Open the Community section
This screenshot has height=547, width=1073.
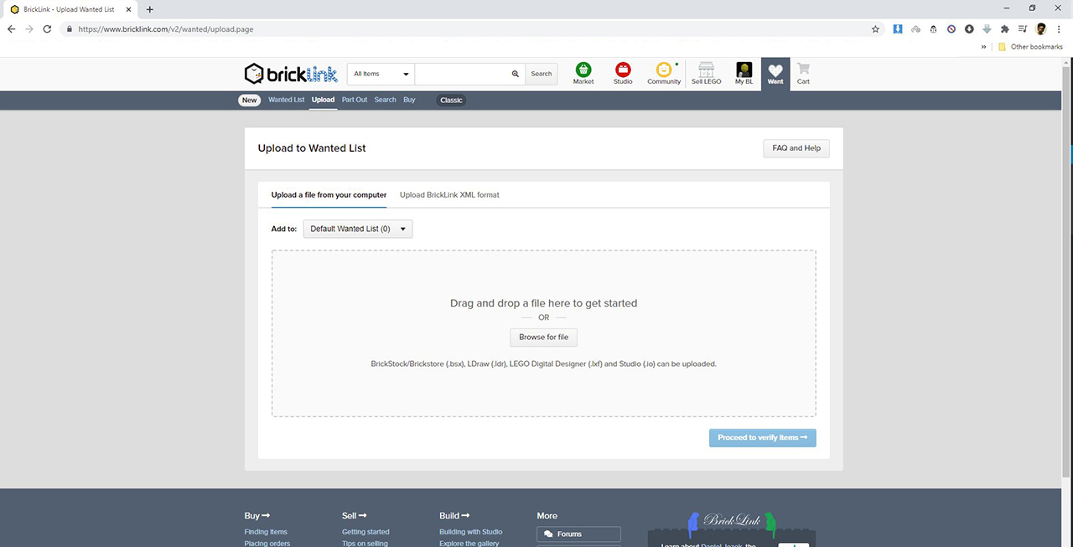click(664, 74)
